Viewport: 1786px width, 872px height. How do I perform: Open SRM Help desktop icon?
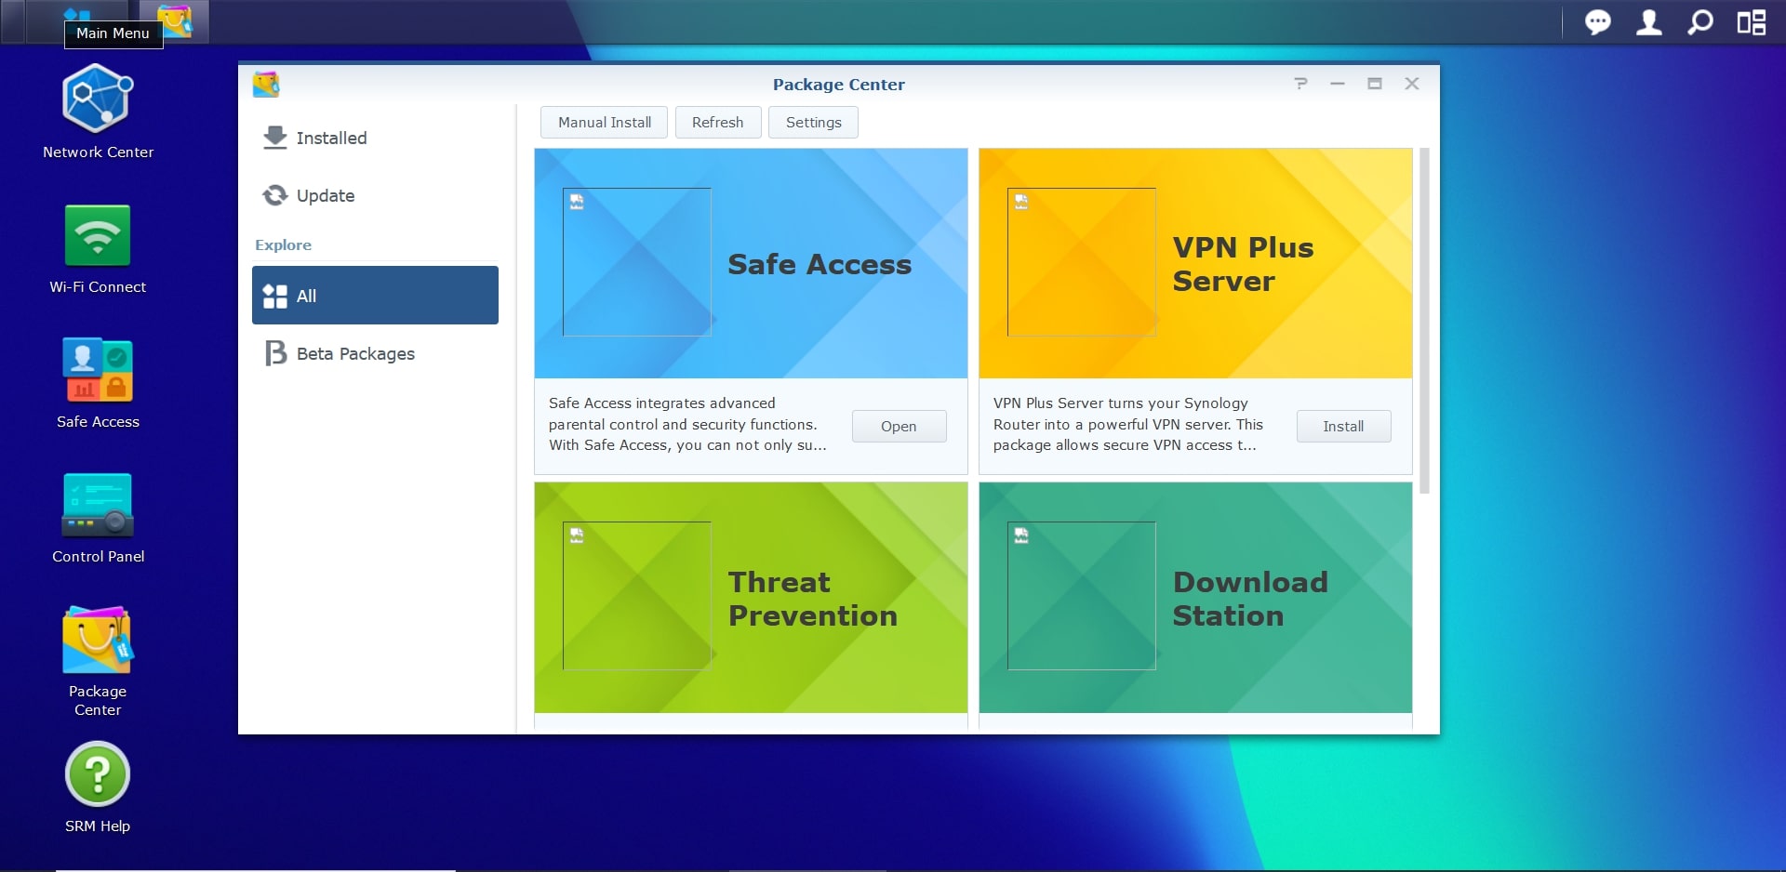pyautogui.click(x=98, y=786)
